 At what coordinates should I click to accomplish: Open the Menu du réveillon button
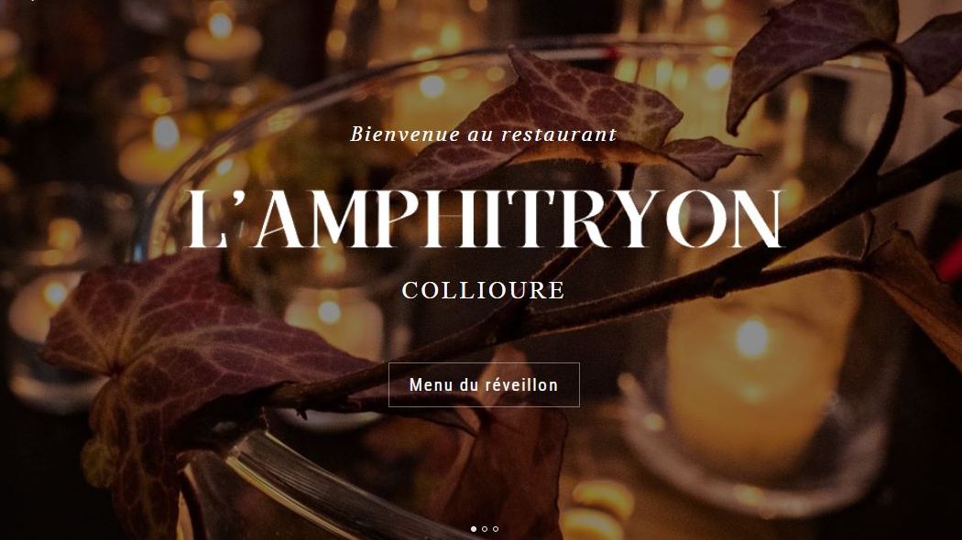[x=484, y=385]
